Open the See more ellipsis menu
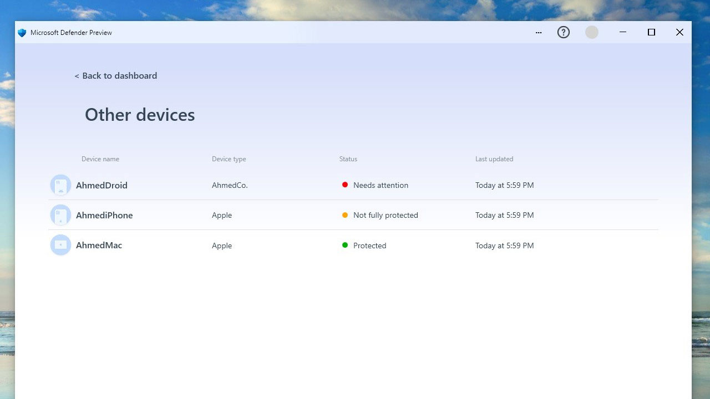 [x=538, y=32]
